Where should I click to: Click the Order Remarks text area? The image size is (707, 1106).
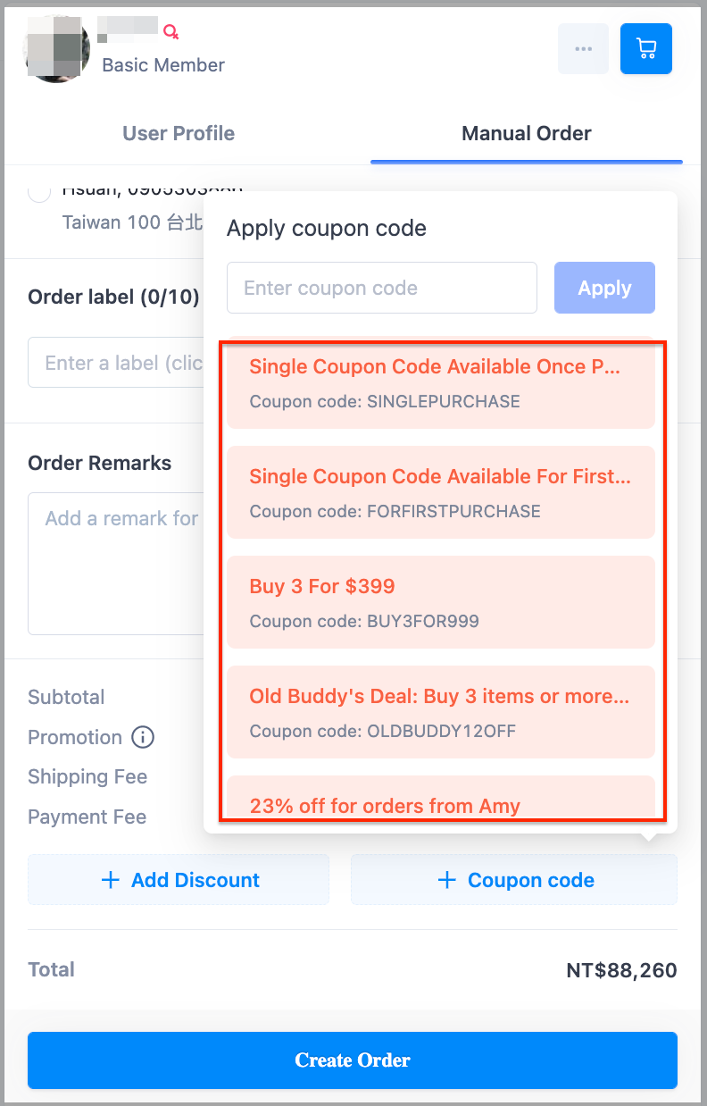116,563
